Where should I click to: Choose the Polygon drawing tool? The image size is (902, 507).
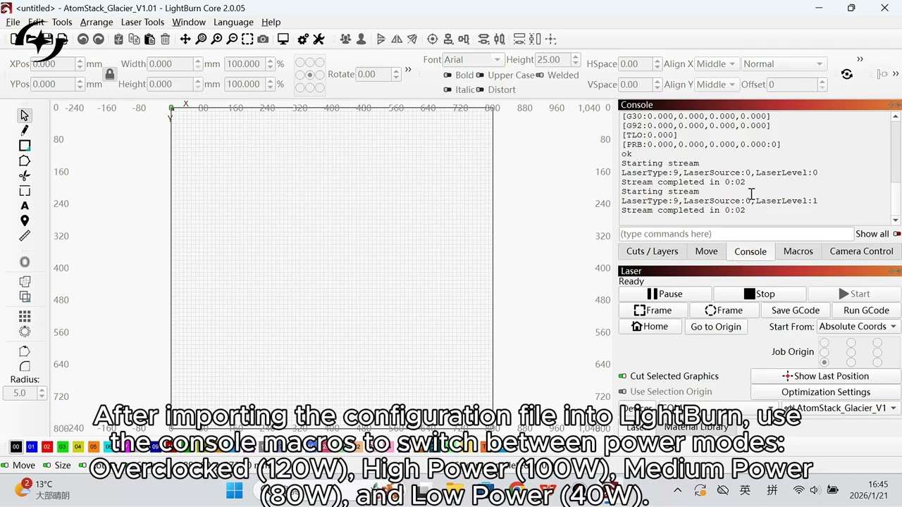coord(25,161)
